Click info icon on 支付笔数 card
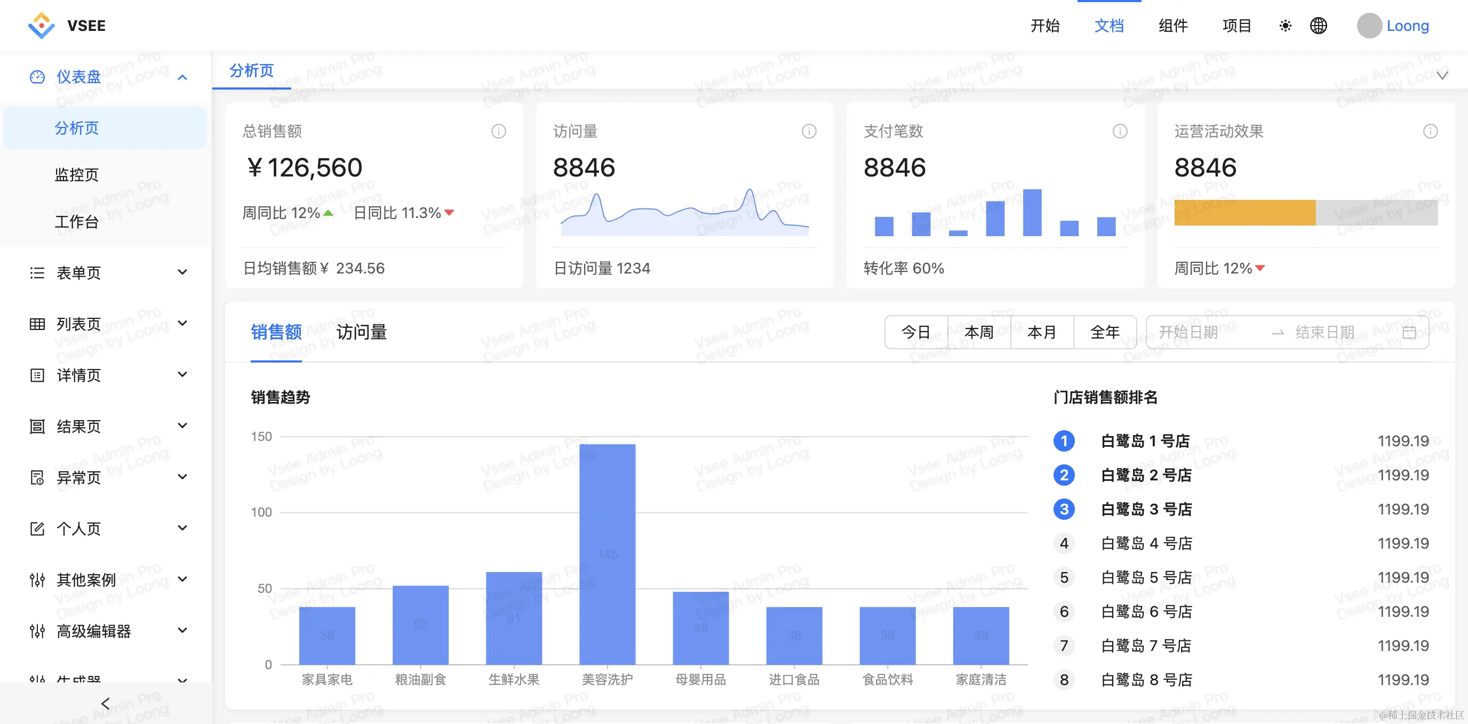 click(x=1120, y=132)
